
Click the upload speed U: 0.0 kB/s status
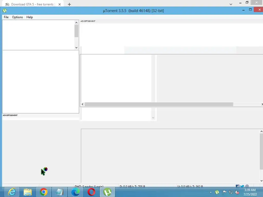[190, 186]
